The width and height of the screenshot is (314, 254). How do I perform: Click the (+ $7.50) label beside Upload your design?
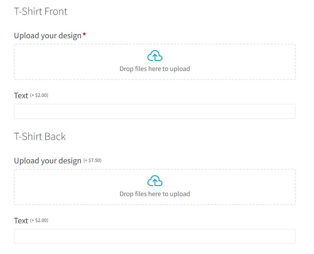(93, 160)
